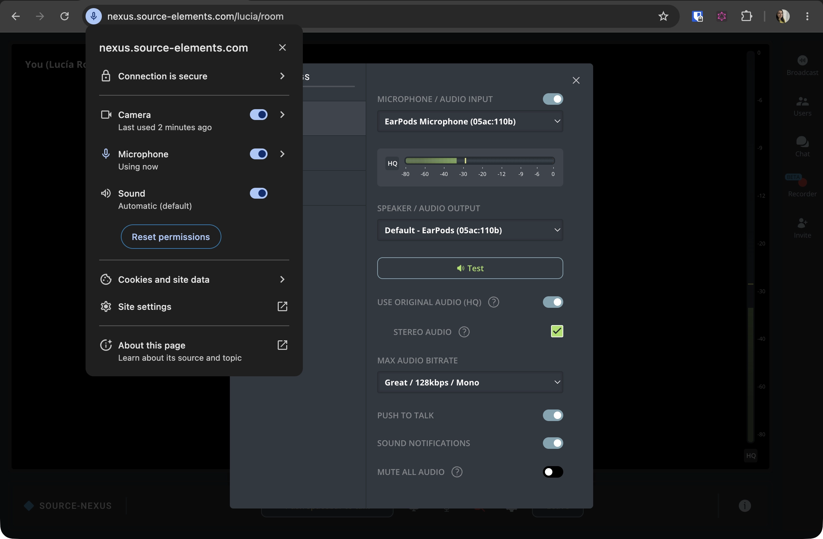This screenshot has height=539, width=823.
Task: Open About this page entry
Action: pos(194,351)
